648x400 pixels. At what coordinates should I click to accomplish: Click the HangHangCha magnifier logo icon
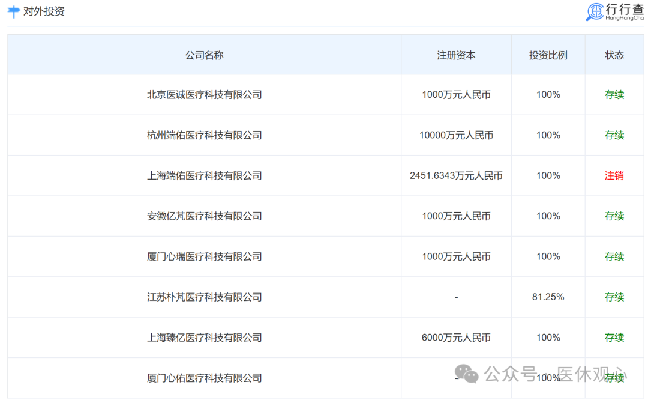(595, 11)
